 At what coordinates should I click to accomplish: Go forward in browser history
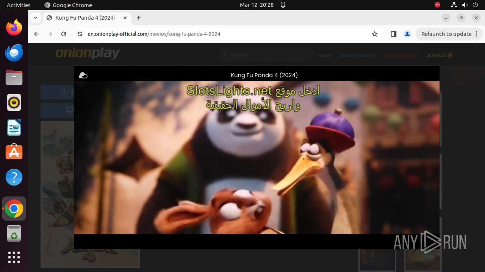[50, 34]
